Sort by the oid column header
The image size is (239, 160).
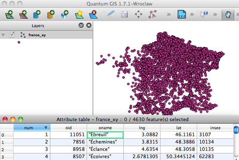coord(68,128)
